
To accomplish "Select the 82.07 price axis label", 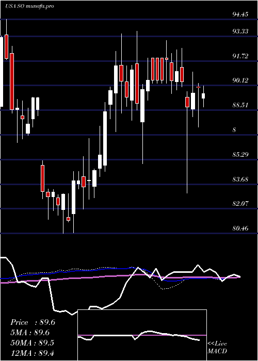I will 240,204.
